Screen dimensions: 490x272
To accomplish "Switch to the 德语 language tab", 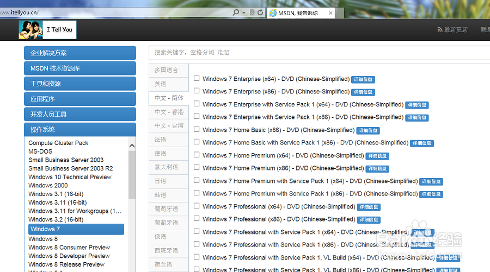I will click(169, 153).
